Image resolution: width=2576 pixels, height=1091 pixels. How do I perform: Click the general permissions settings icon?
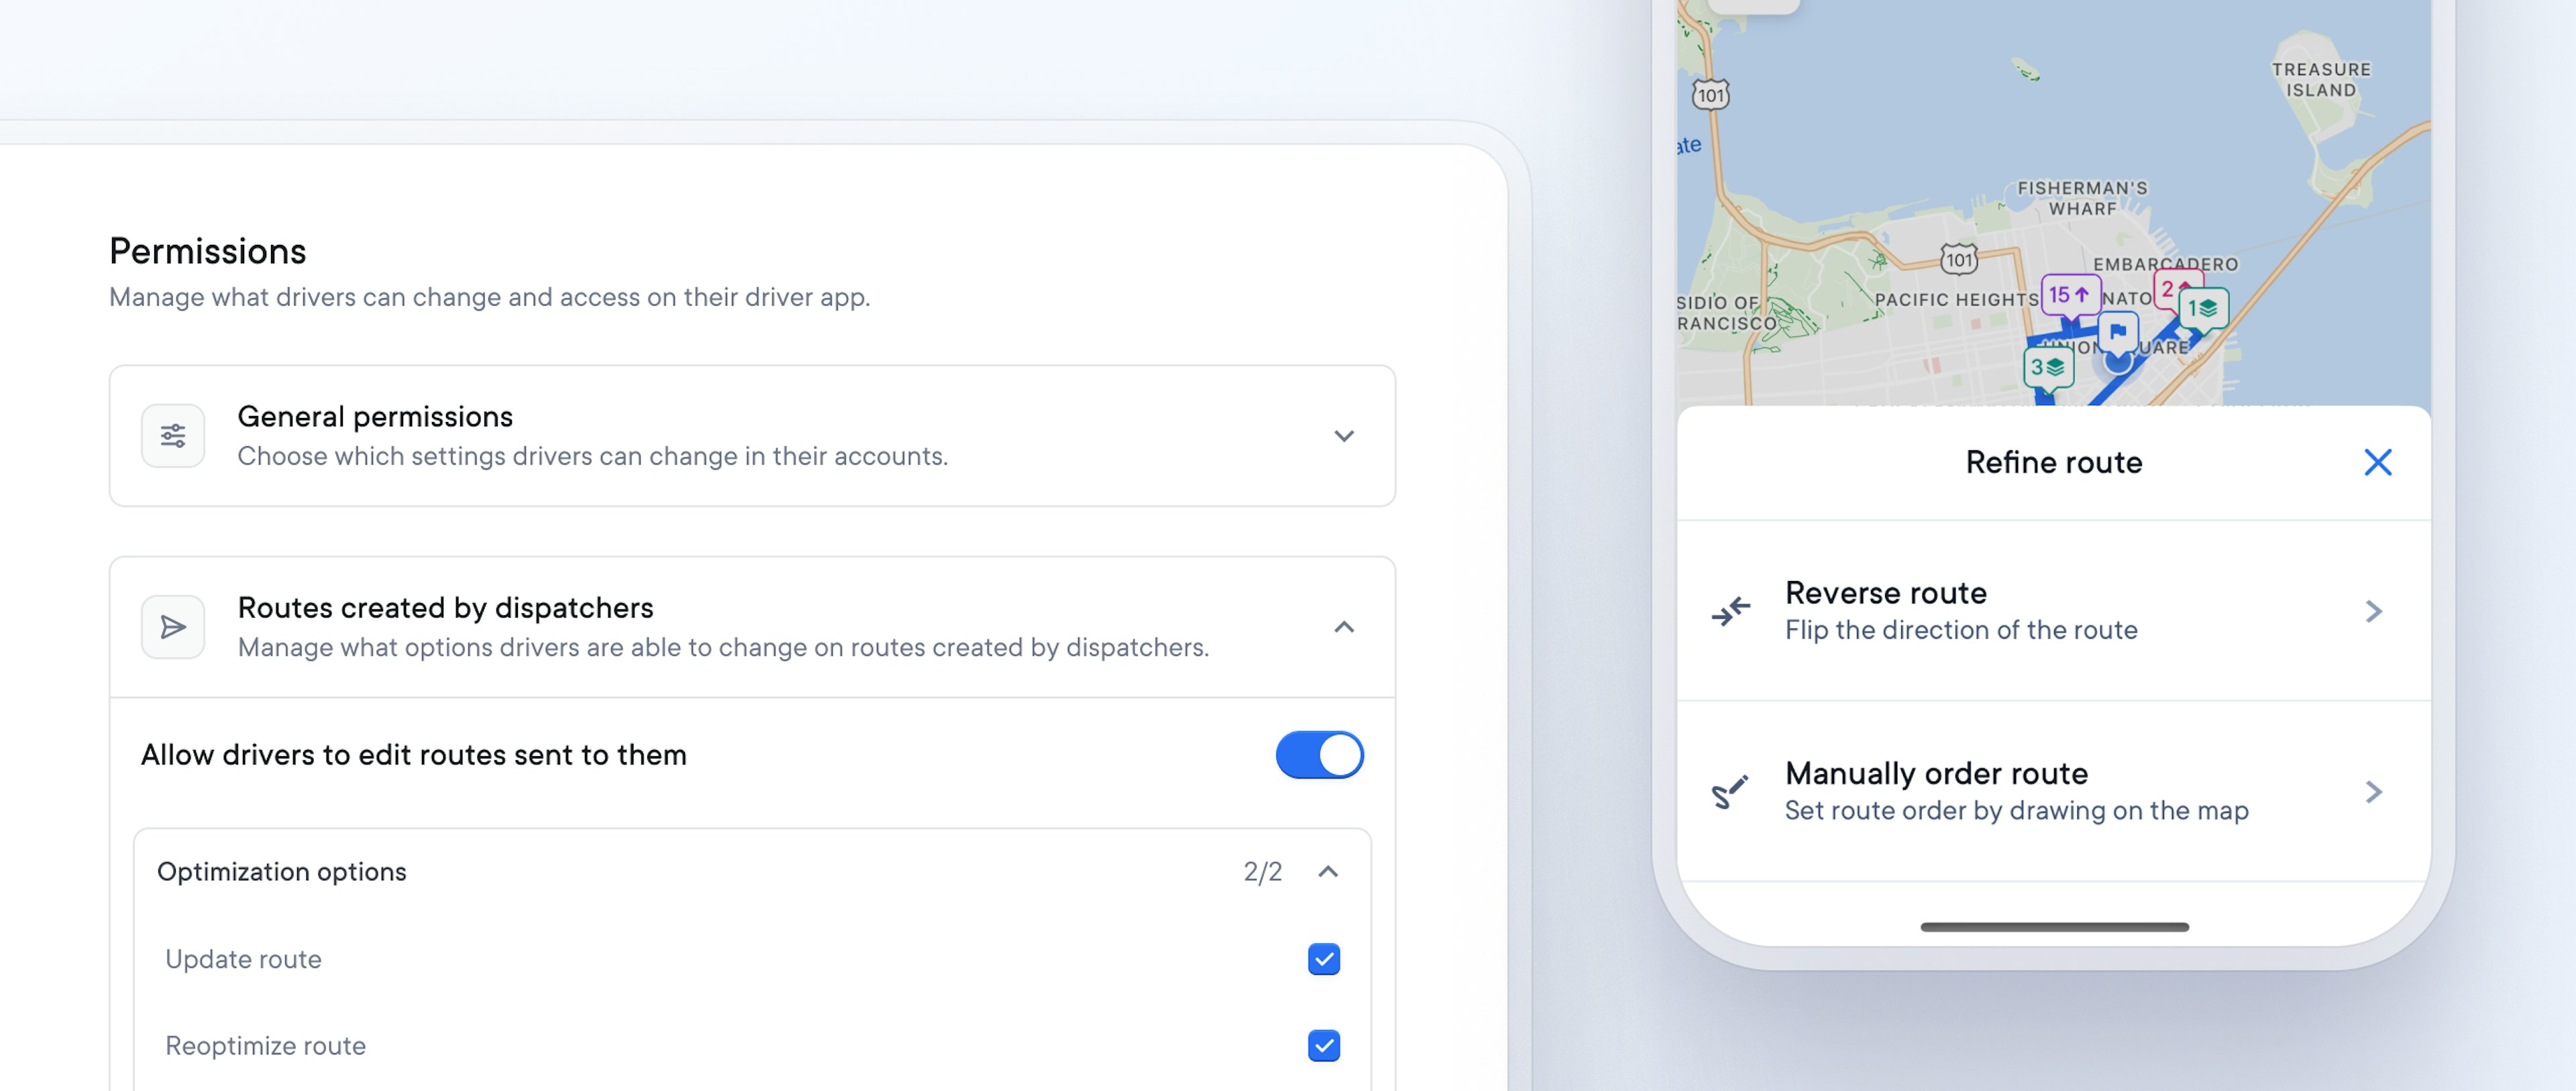click(172, 435)
